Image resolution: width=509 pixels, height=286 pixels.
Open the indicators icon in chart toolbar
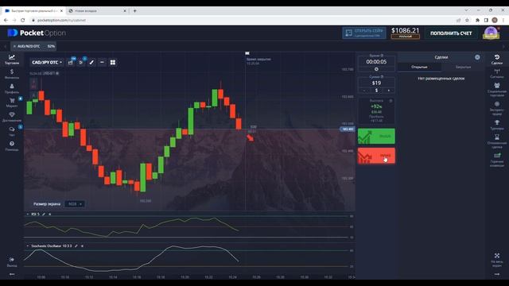[81, 62]
